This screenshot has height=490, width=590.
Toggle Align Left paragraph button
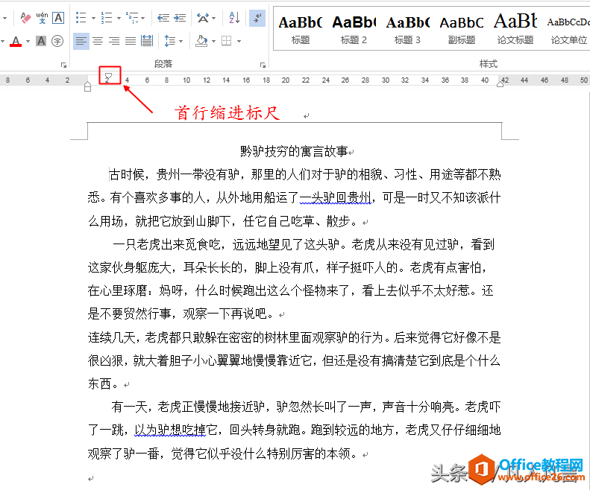[x=81, y=41]
